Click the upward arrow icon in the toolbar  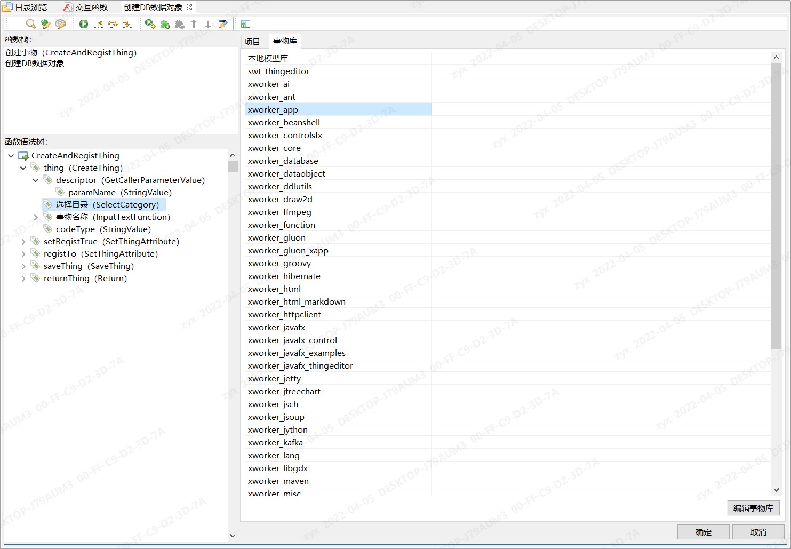(x=193, y=24)
